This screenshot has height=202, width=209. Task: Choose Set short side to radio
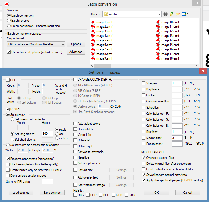pyautogui.click(x=12, y=139)
